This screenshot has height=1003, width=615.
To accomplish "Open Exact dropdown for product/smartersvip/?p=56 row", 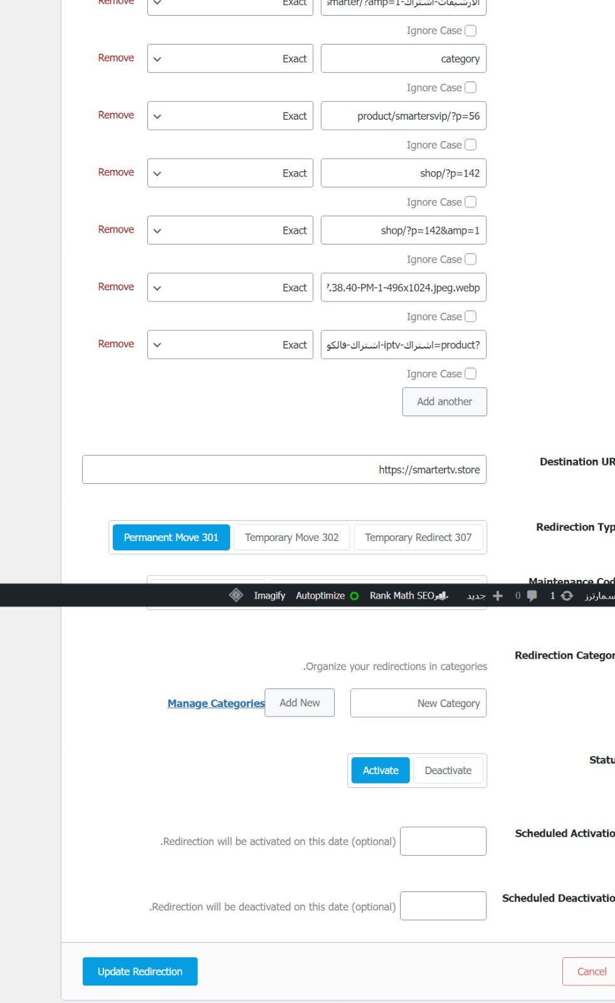I will (230, 115).
